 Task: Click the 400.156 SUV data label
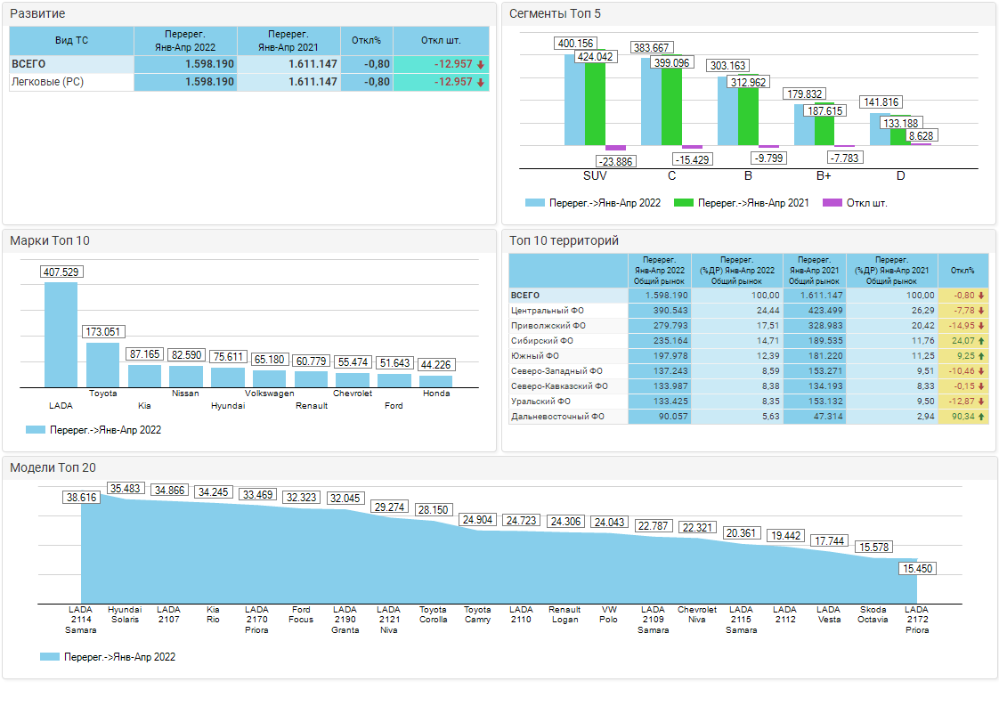pyautogui.click(x=574, y=44)
